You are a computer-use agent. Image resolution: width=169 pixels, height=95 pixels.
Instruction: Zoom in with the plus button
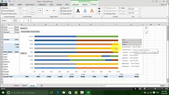[x=162, y=89]
